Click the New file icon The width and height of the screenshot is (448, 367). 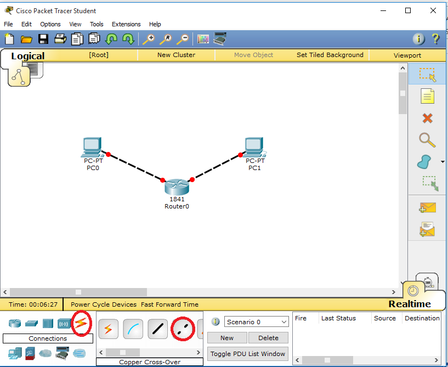(x=9, y=39)
